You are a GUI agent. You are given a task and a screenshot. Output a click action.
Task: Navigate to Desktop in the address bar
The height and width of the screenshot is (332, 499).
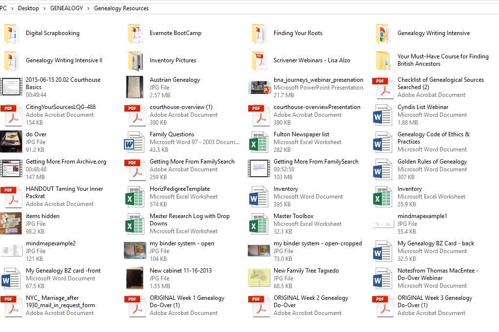coord(28,8)
